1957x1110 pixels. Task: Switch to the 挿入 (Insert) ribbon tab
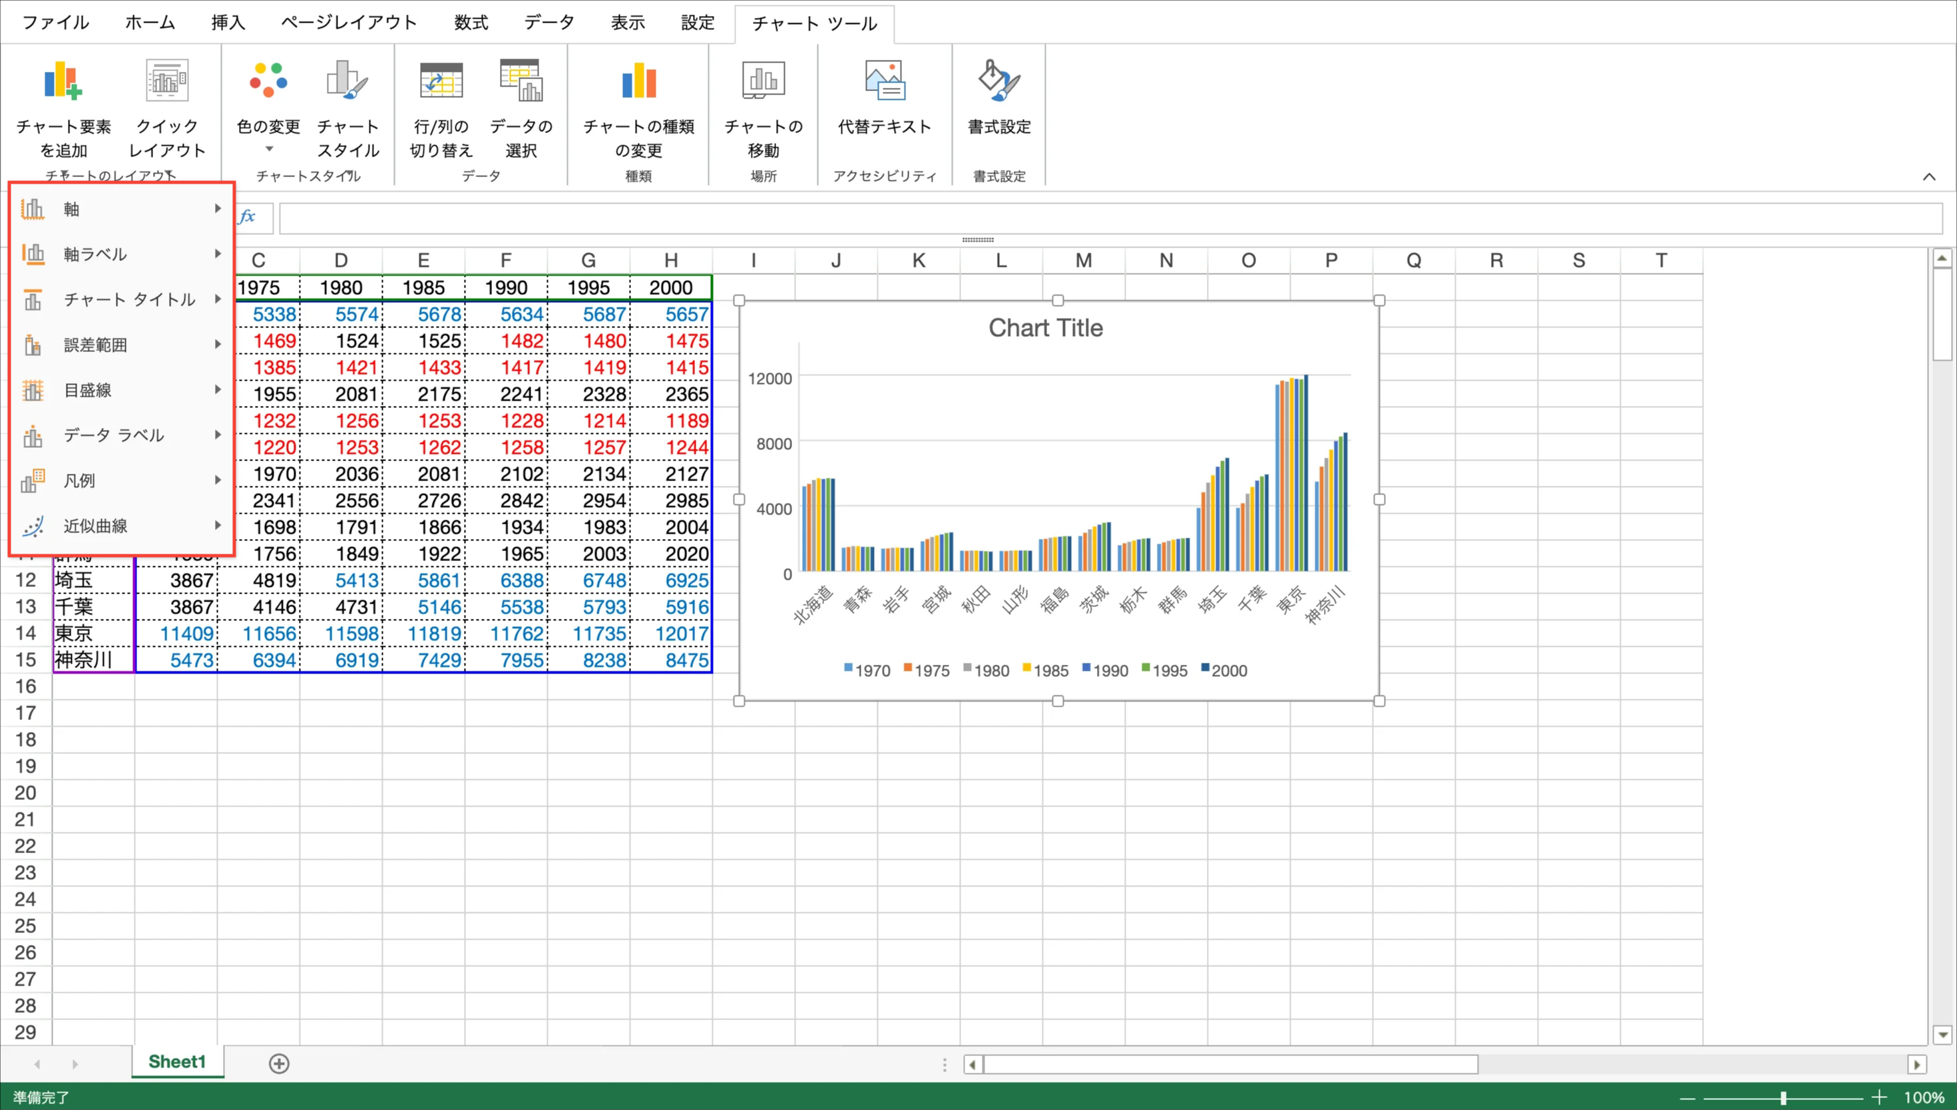click(x=228, y=23)
